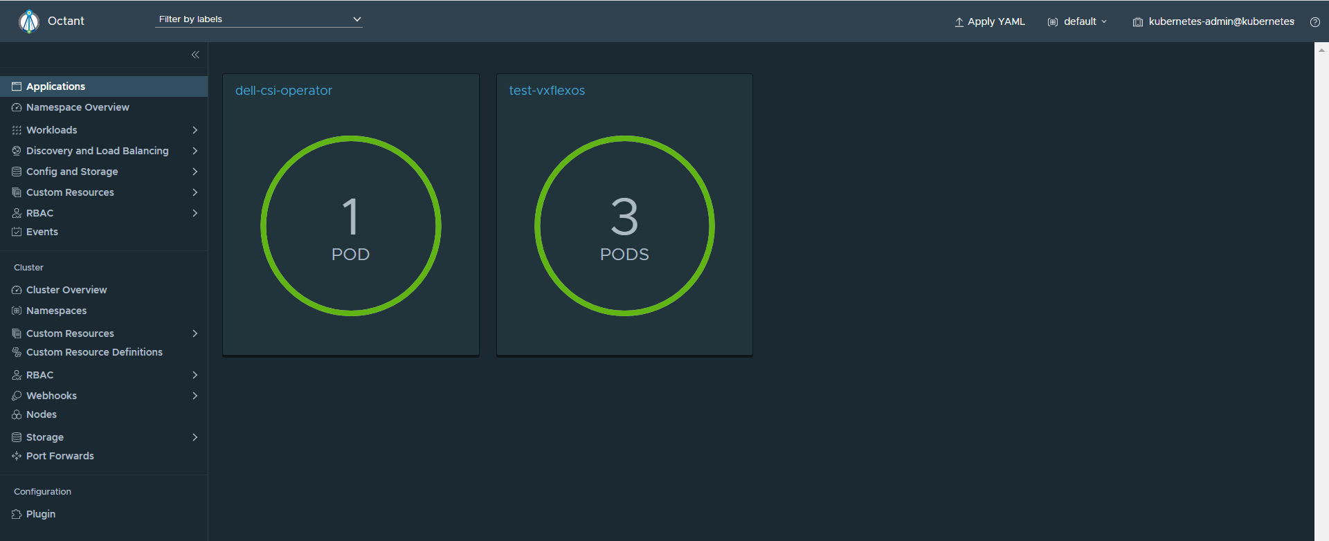
Task: Open the dell-csi-operator application link
Action: pos(284,91)
